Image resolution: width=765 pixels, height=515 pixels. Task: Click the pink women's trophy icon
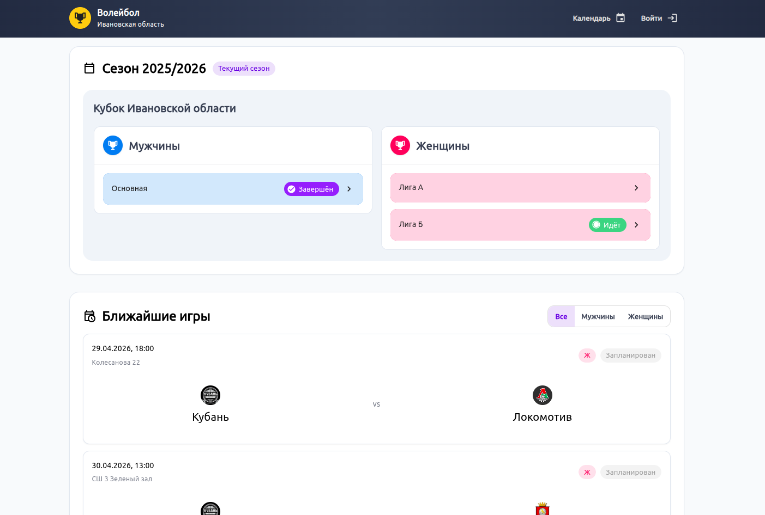click(400, 145)
